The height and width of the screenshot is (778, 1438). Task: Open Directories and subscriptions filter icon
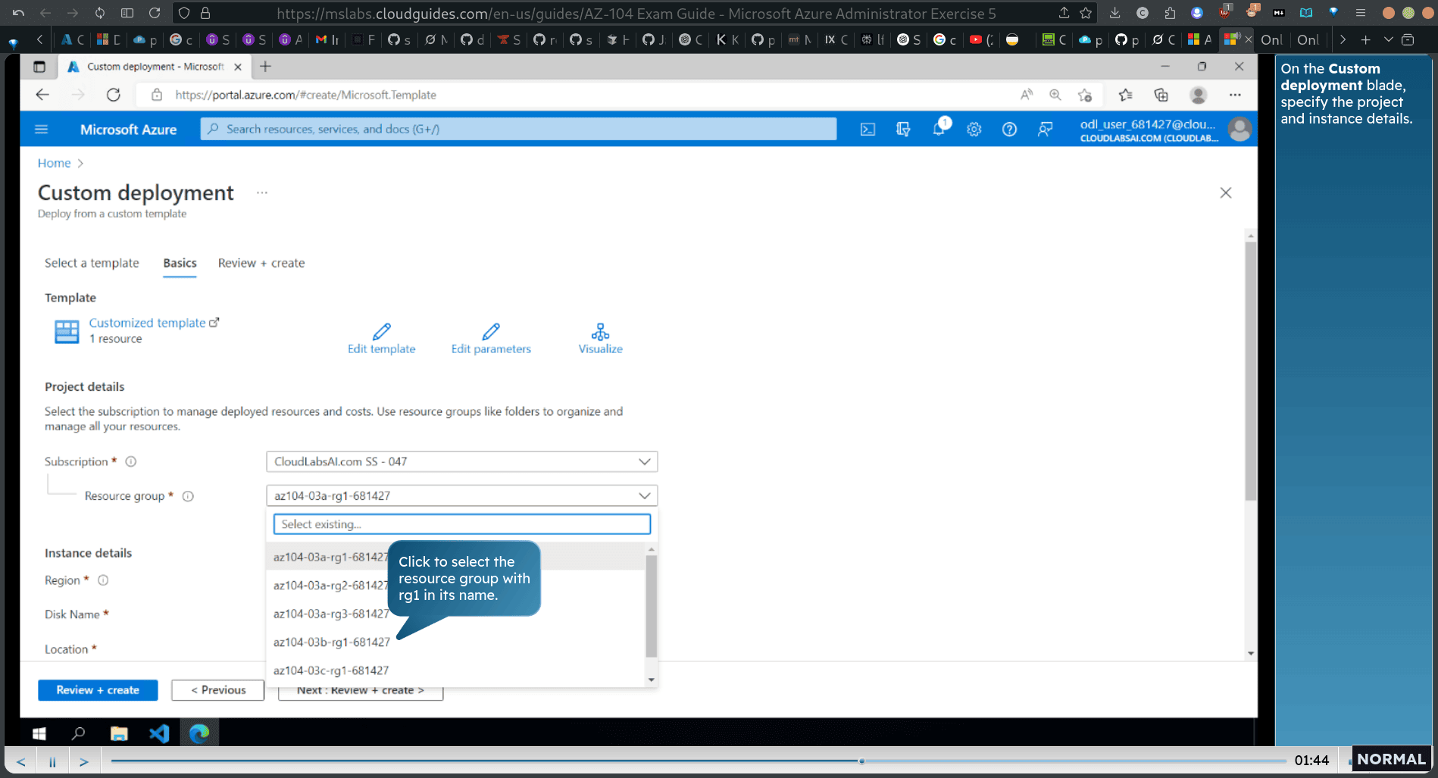pos(903,130)
